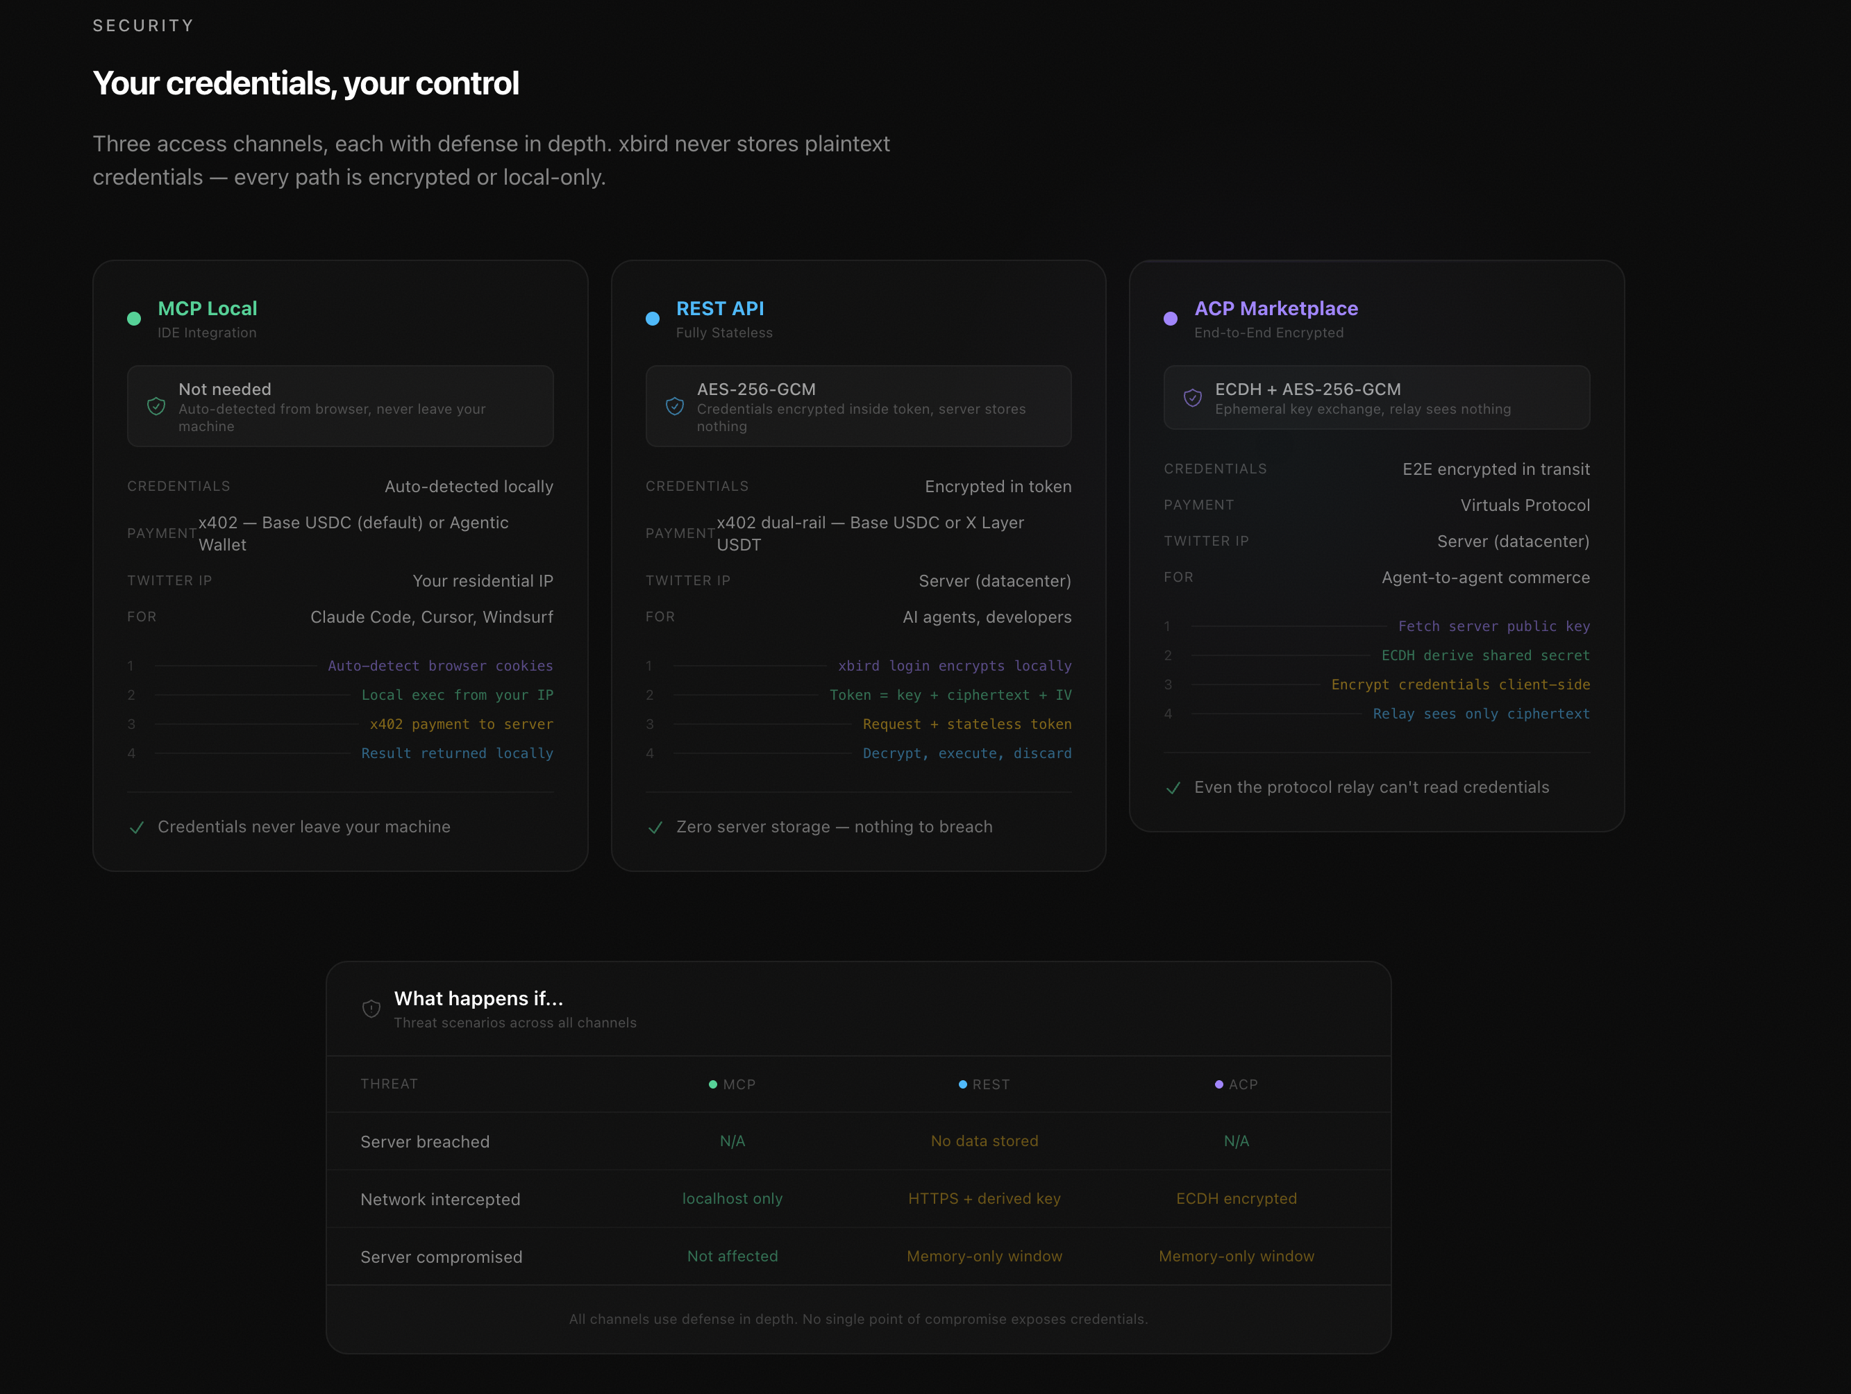
Task: Click step 'Result returned locally'
Action: (x=457, y=754)
